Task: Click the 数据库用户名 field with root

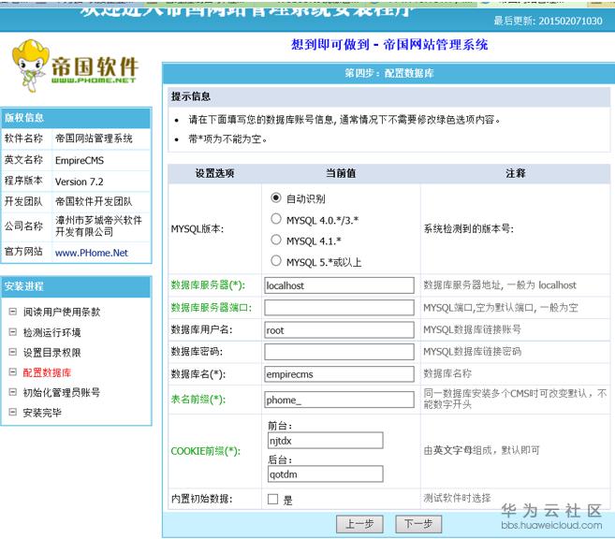Action: [339, 330]
